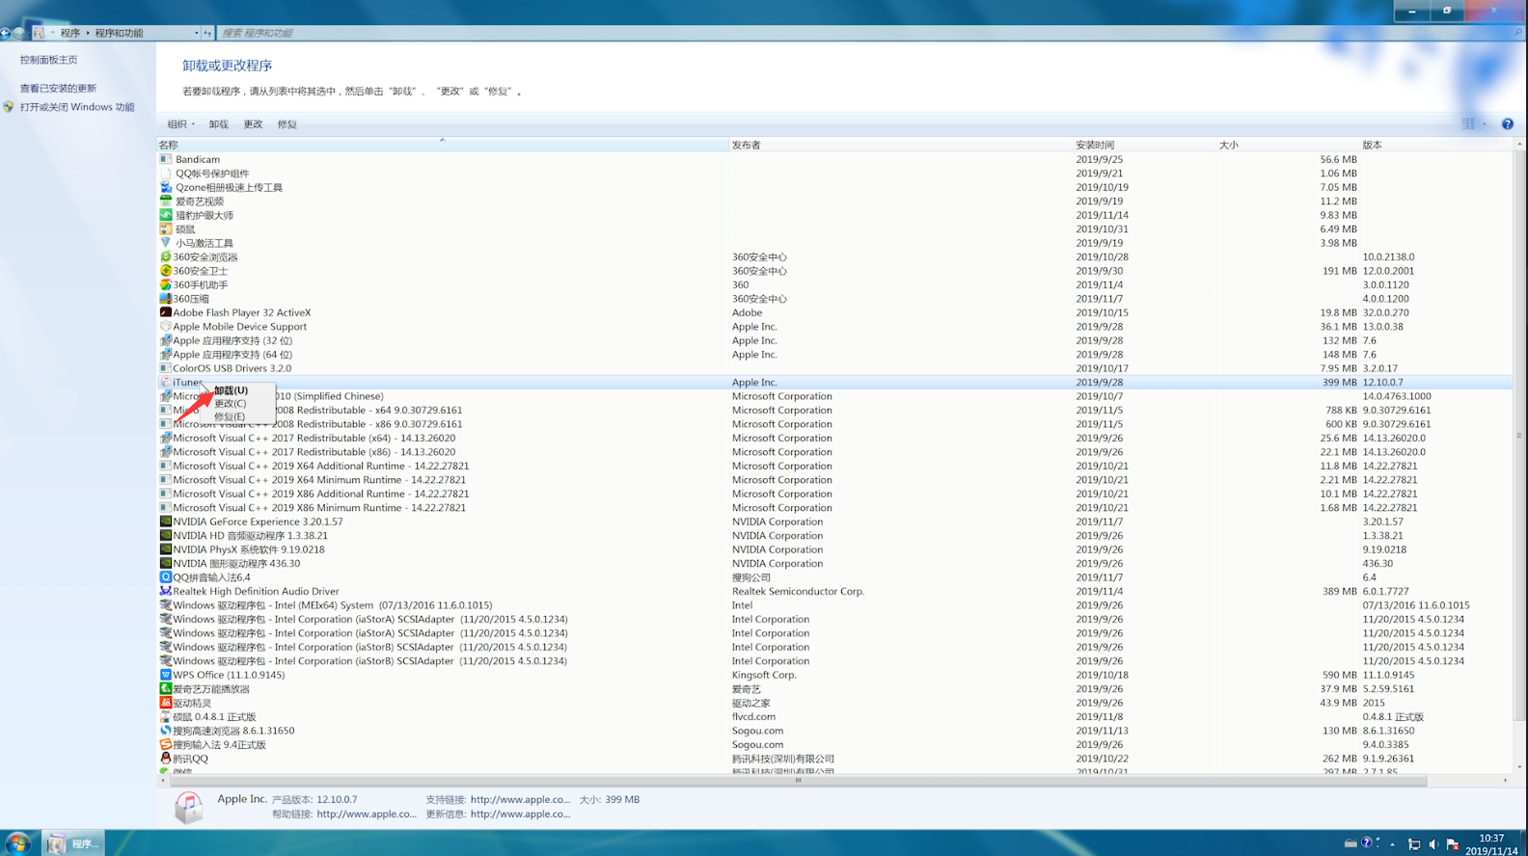This screenshot has width=1528, height=856.
Task: Select the 爱奇艺万能播放器 icon
Action: (x=166, y=689)
